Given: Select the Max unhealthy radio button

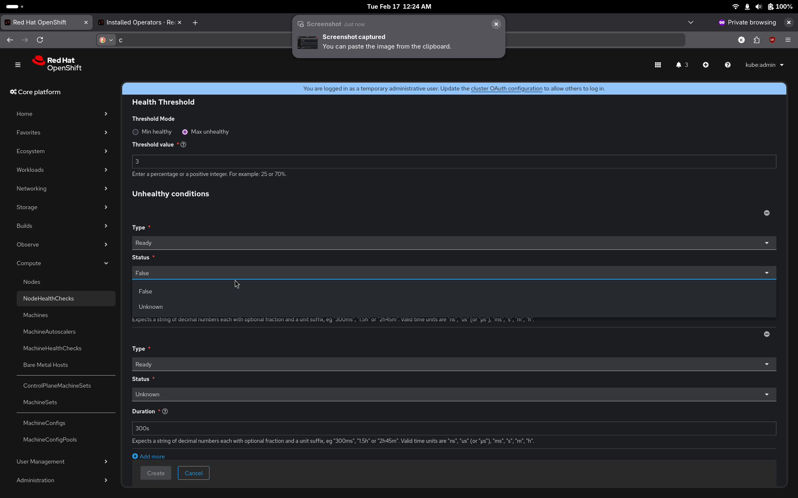Looking at the screenshot, I should coord(185,132).
